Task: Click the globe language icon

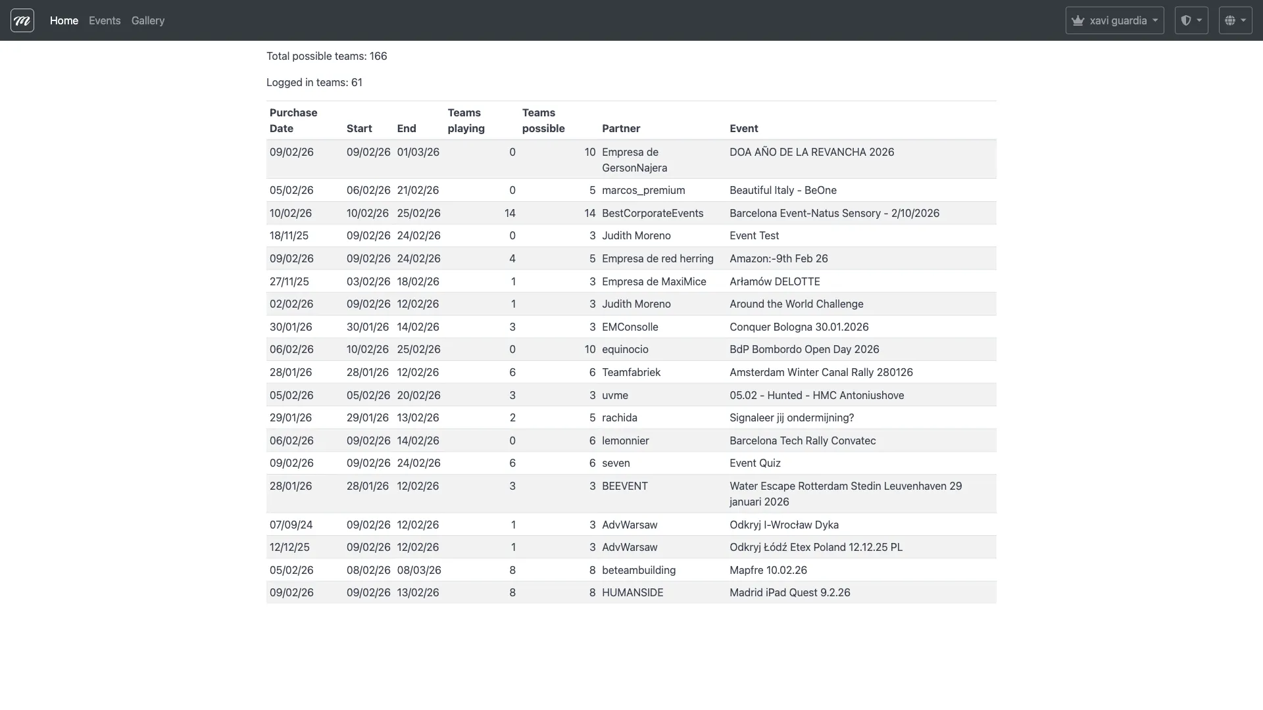Action: pos(1230,20)
